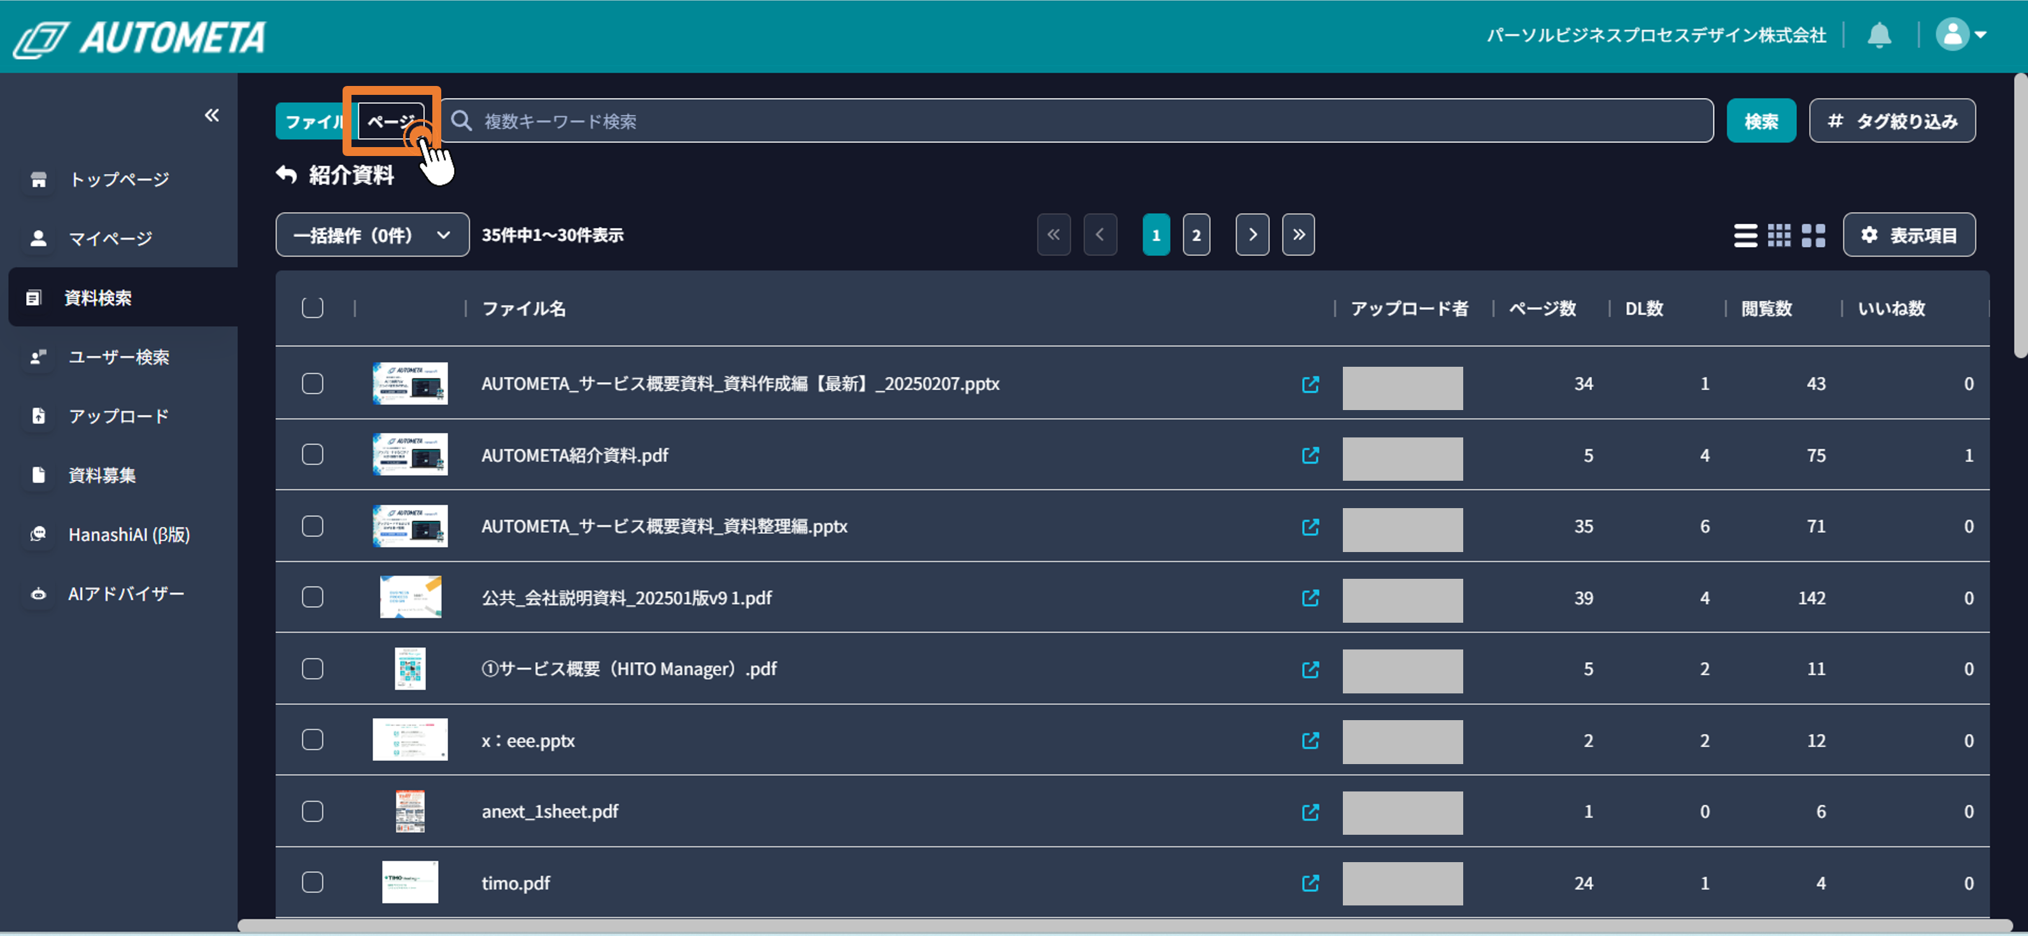This screenshot has height=936, width=2028.
Task: Switch to list view icon
Action: tap(1745, 236)
